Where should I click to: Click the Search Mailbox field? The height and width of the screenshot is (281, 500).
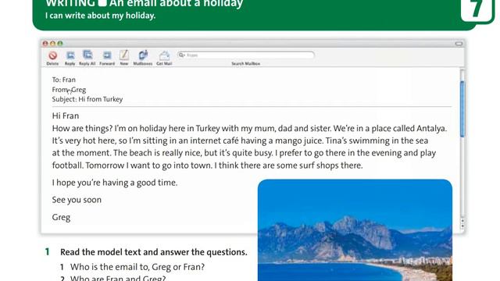[x=246, y=55]
